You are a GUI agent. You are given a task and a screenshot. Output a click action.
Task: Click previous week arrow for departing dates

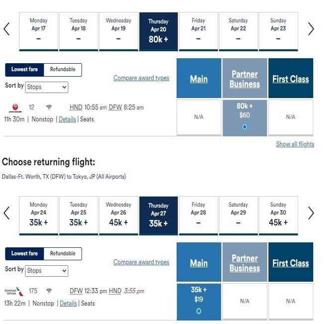pos(6,29)
